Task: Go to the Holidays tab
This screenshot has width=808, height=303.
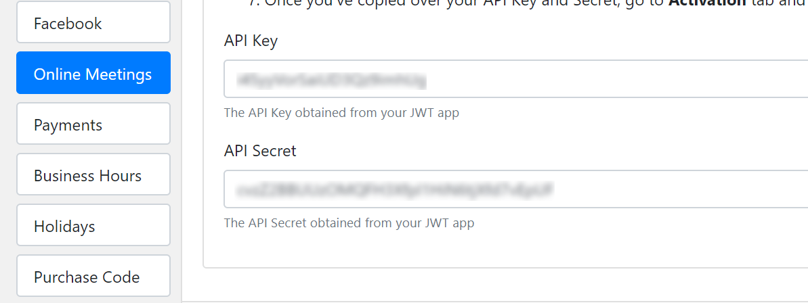Action: pyautogui.click(x=93, y=225)
